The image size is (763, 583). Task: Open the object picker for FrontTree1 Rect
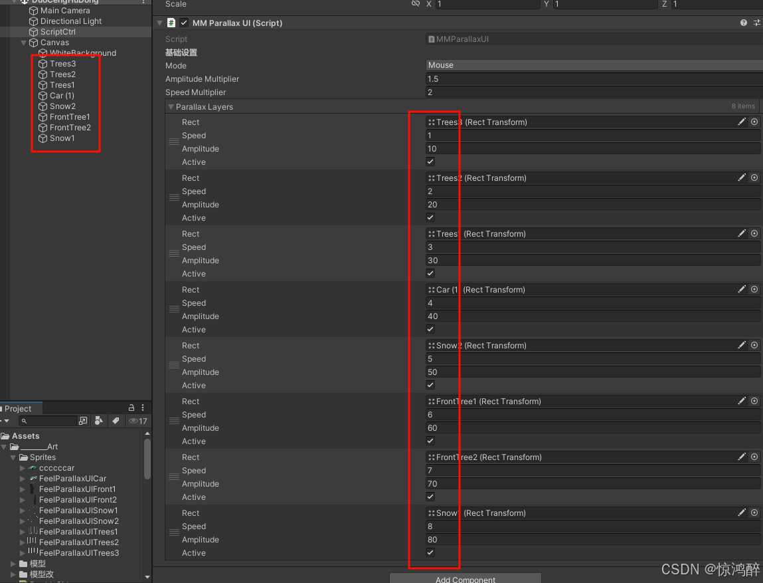point(754,401)
